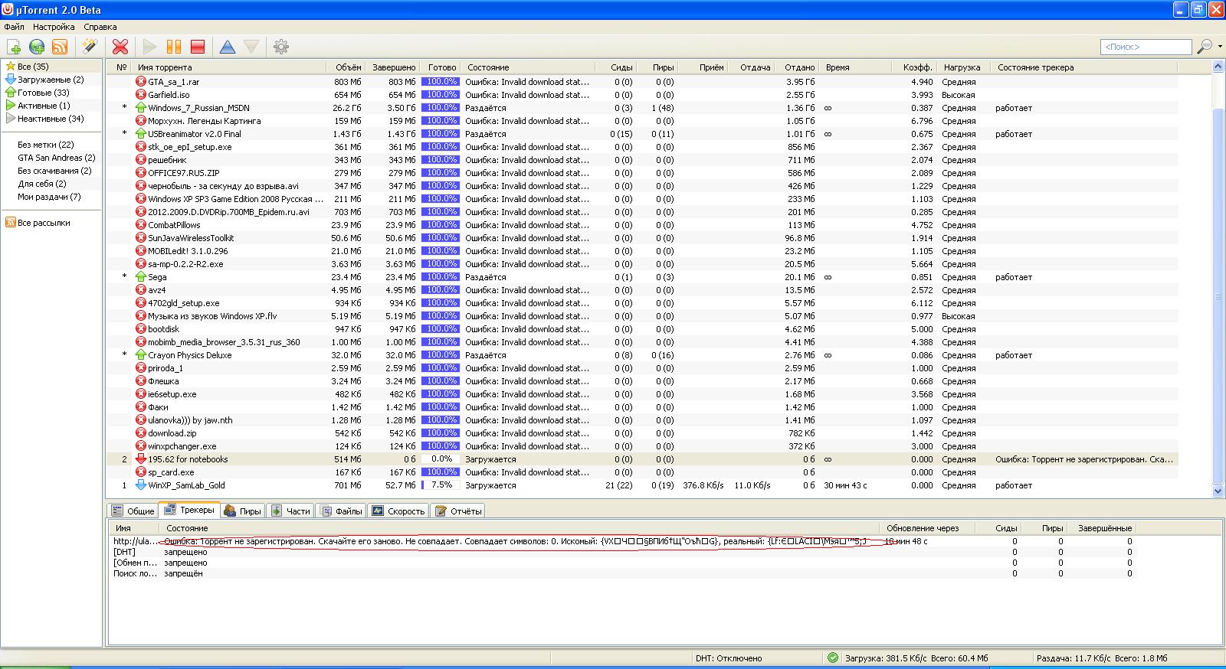Click inside the Поиск search field
This screenshot has width=1226, height=669.
(1146, 47)
